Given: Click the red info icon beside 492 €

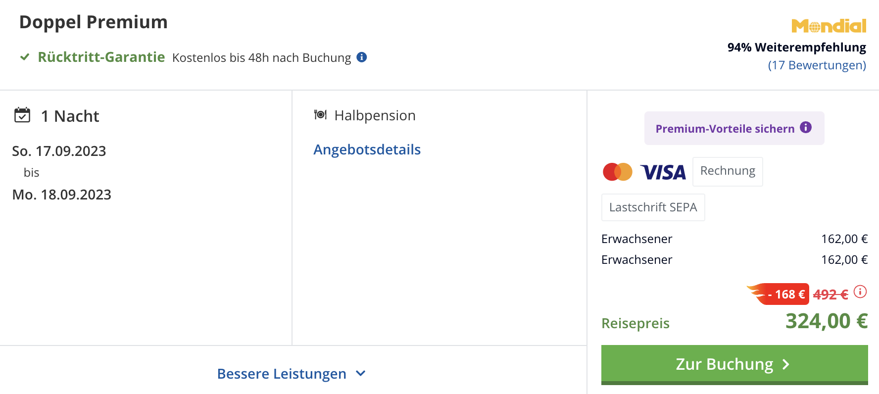Looking at the screenshot, I should 860,292.
